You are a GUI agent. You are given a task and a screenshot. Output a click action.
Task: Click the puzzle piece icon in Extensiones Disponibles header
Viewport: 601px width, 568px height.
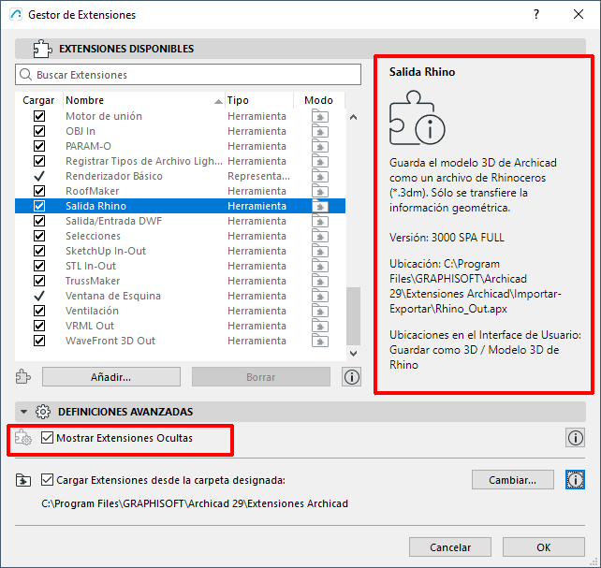(x=42, y=49)
